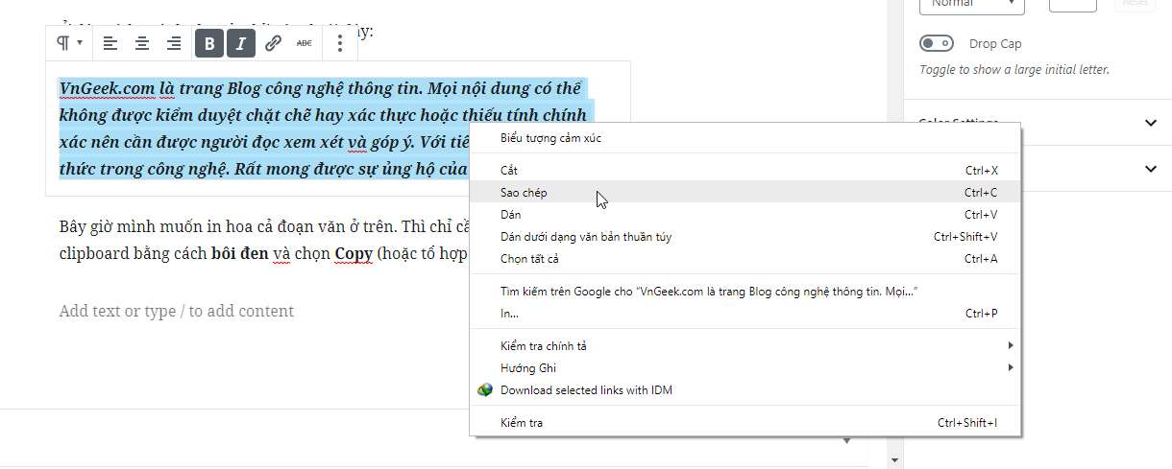
Task: Toggle the Drop Cap switch
Action: pos(937,43)
